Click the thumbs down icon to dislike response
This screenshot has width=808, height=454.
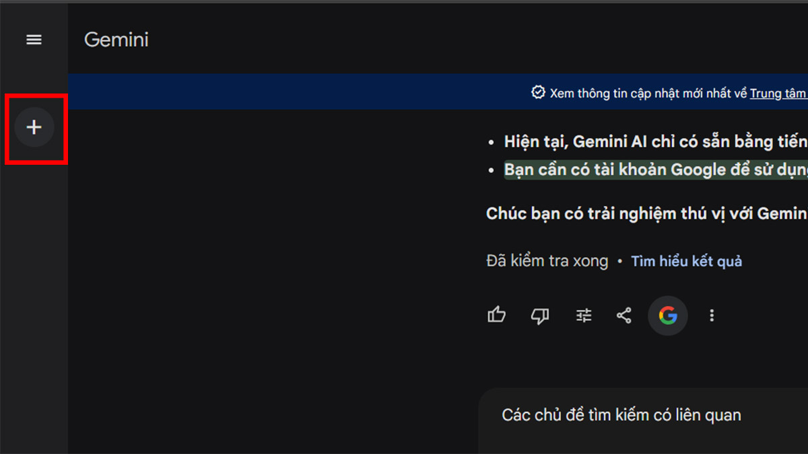point(539,315)
